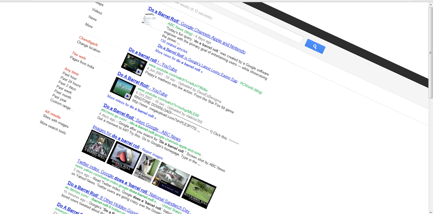Open the More search categories item

point(89,25)
